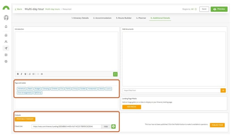Click the Wetu green arch logo
233x137 pixels.
[x=6, y=8]
